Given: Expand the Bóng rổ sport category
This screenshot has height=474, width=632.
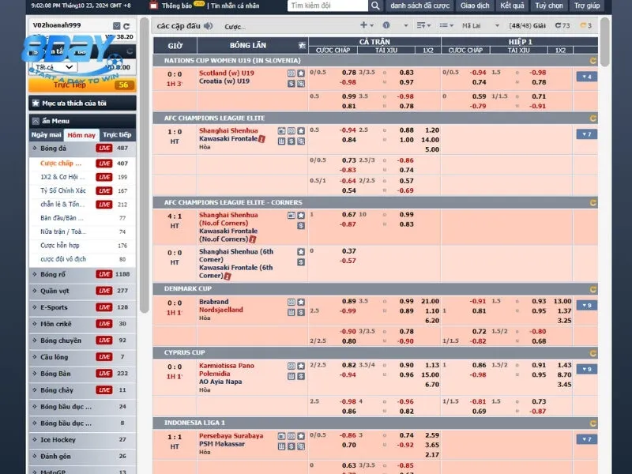Looking at the screenshot, I should [82, 274].
